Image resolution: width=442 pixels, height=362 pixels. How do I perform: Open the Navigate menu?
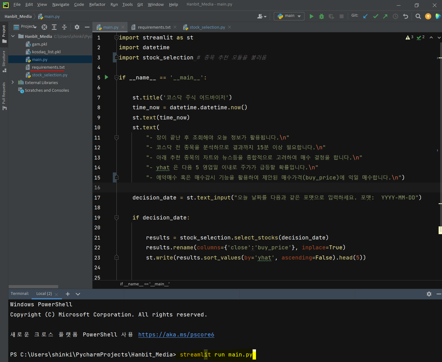pos(61,4)
